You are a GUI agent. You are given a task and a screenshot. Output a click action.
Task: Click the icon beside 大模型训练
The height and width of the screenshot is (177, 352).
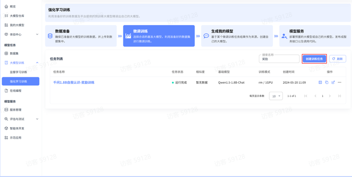point(6,63)
